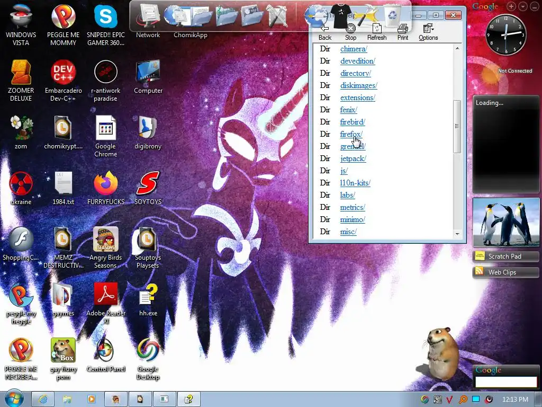542x407 pixels.
Task: Launch Google Chrome from desktop
Action: pyautogui.click(x=105, y=136)
